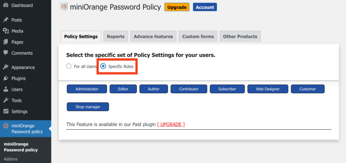Switch to the Other Products tab
346x163 pixels.
coord(240,36)
